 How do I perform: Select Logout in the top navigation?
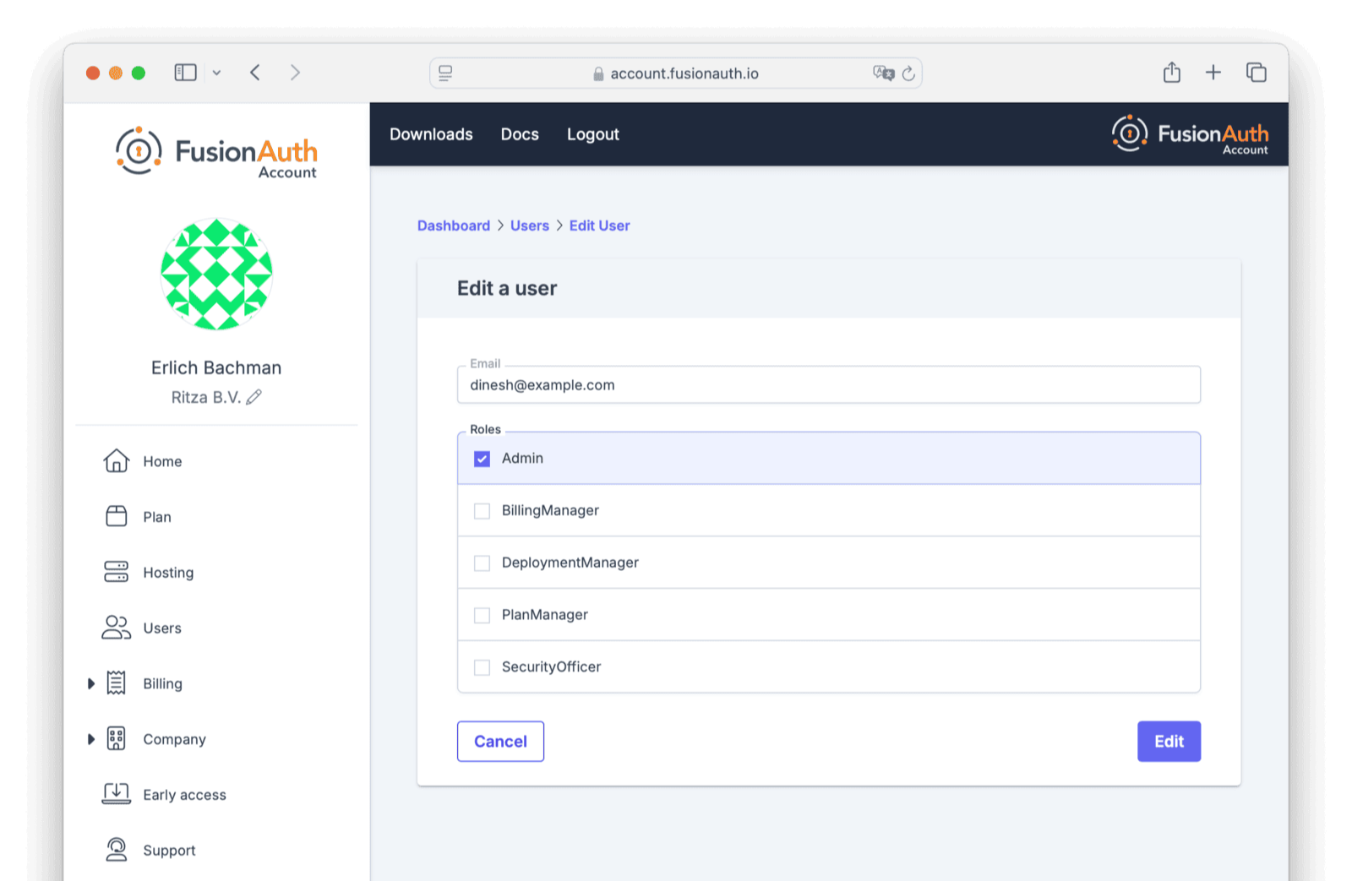click(592, 134)
